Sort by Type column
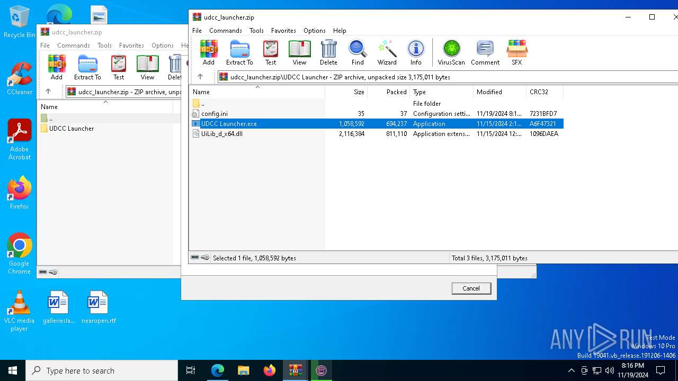Image resolution: width=678 pixels, height=381 pixels. coord(442,92)
